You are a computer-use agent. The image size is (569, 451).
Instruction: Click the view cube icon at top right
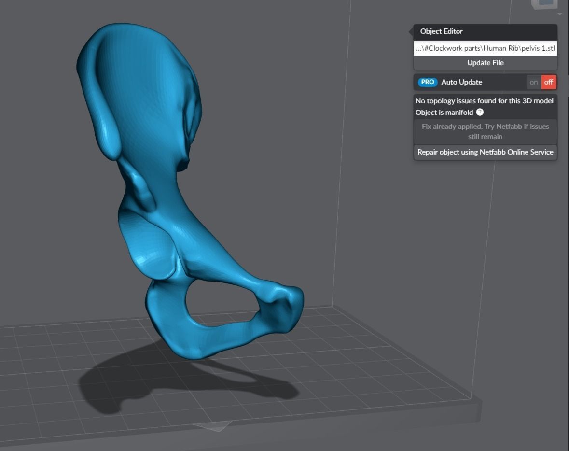[544, 4]
